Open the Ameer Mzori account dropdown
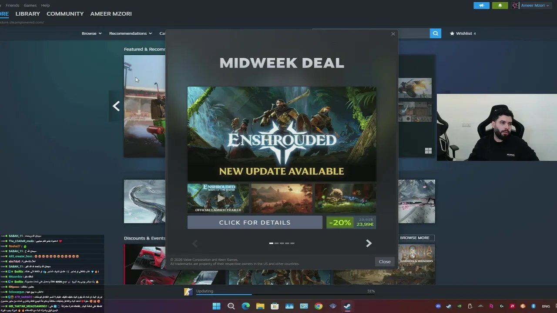This screenshot has height=313, width=557. pos(534,6)
